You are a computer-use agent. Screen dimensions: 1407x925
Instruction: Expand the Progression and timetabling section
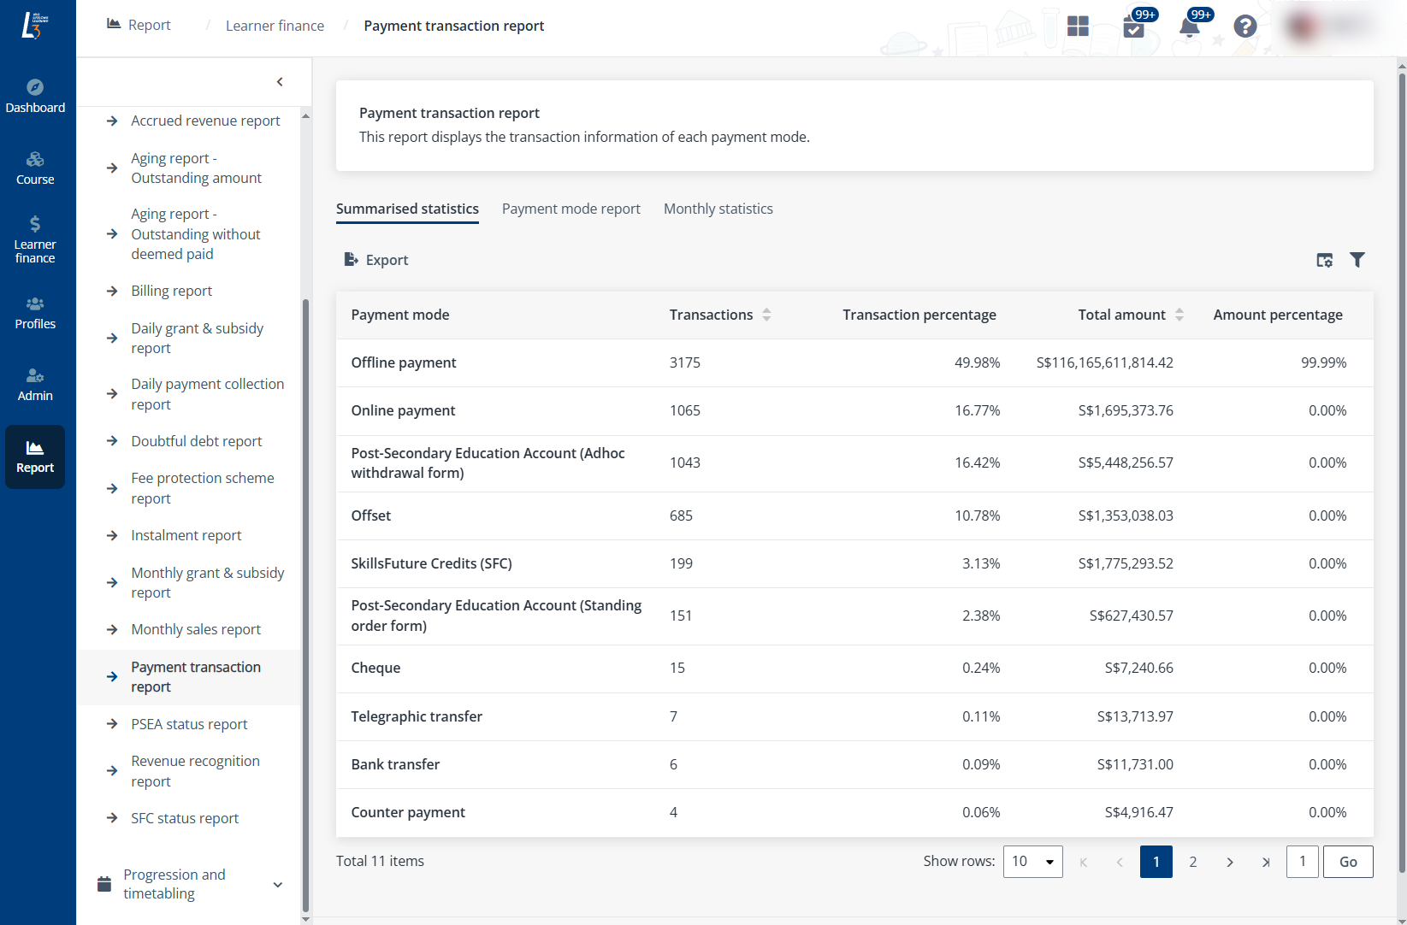click(x=277, y=885)
